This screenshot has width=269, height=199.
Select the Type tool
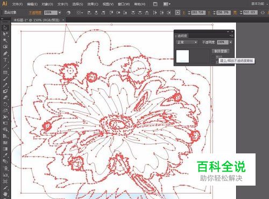pos(5,60)
